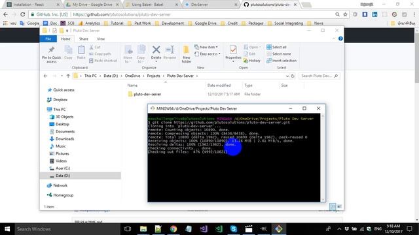Screen dimensions: 419x235
Task: Click the Windows Start button
Action: pyautogui.click(x=7, y=229)
